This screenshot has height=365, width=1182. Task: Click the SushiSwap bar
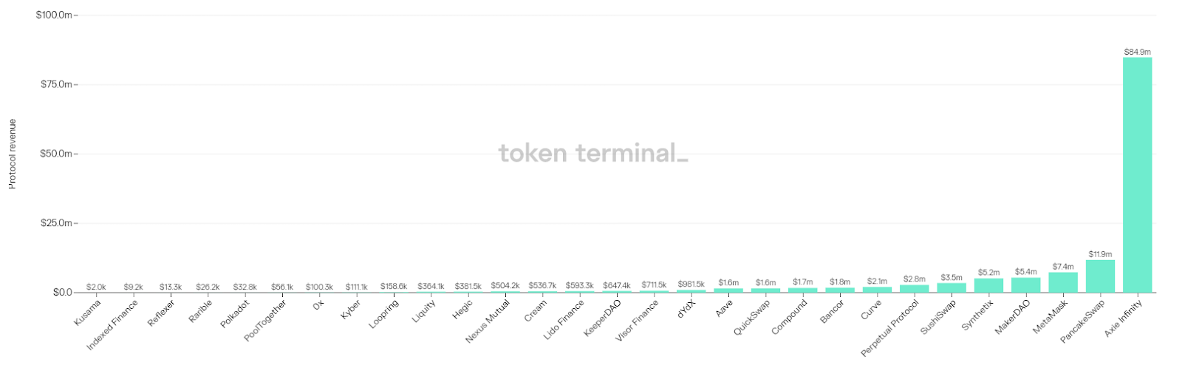(x=952, y=287)
